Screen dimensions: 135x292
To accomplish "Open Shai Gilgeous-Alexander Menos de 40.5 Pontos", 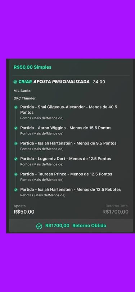I will click(69, 110).
